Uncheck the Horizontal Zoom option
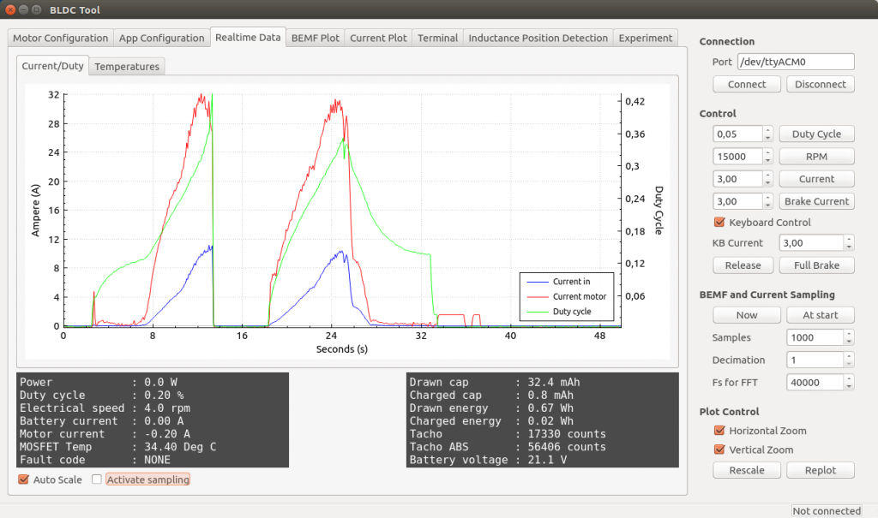 (x=719, y=431)
